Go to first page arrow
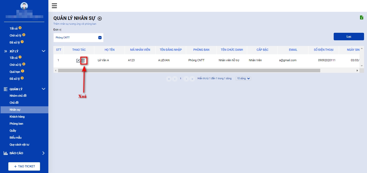Screen dimensions: 367x173 click(169, 79)
